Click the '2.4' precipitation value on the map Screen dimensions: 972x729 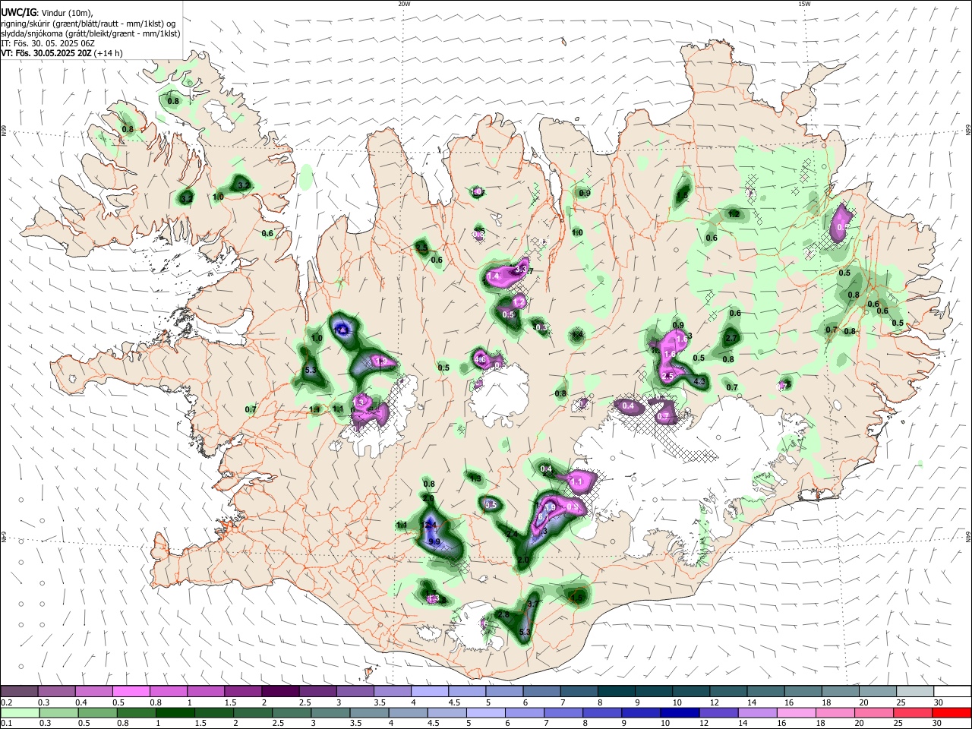pos(512,535)
